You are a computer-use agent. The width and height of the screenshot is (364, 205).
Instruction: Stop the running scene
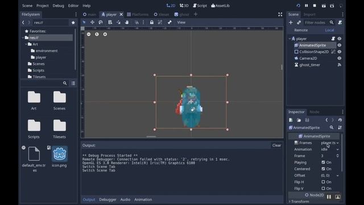315,6
